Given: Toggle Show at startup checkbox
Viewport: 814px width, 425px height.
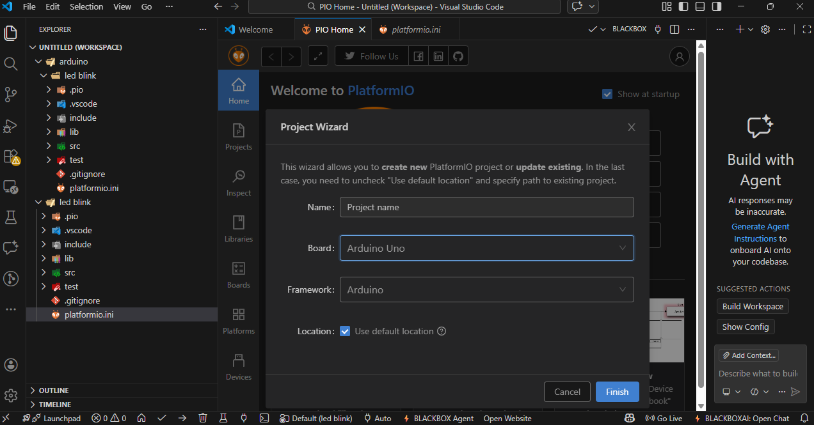Looking at the screenshot, I should pos(607,94).
